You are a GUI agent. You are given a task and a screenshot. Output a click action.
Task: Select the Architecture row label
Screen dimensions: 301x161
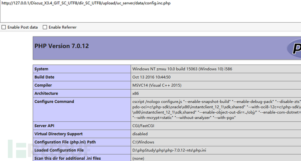coord(46,94)
